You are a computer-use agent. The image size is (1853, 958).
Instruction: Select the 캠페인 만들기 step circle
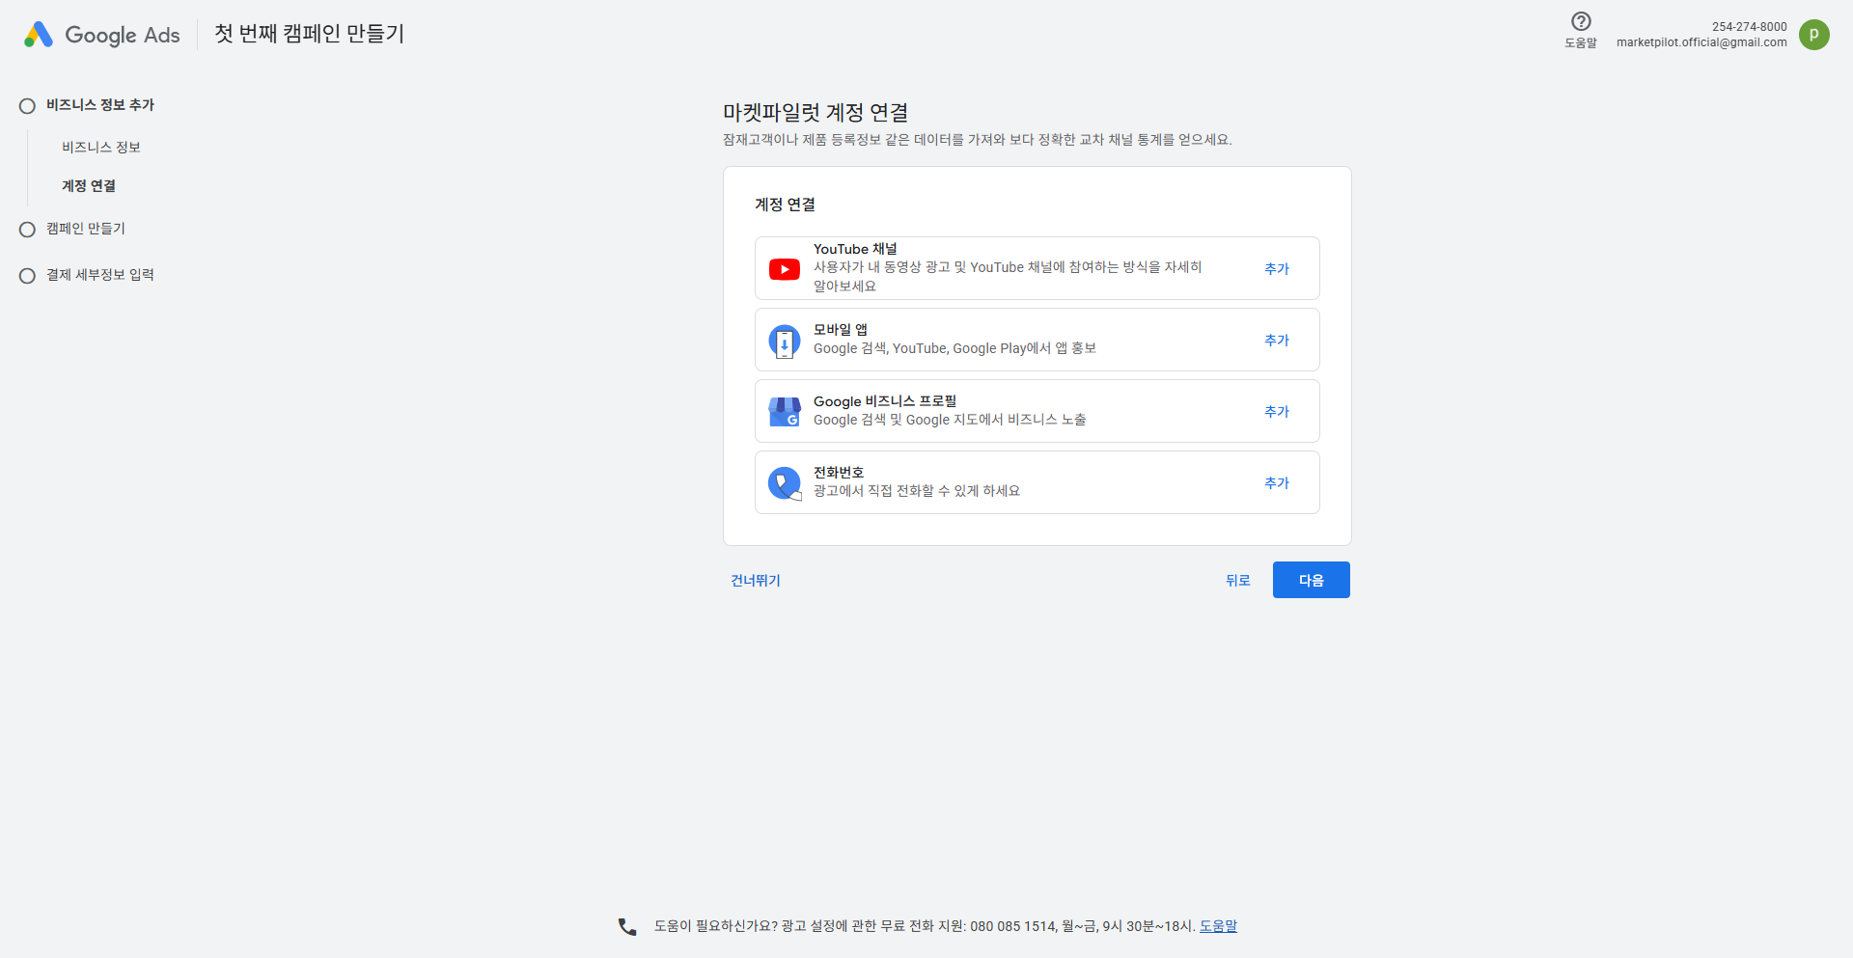click(x=27, y=230)
